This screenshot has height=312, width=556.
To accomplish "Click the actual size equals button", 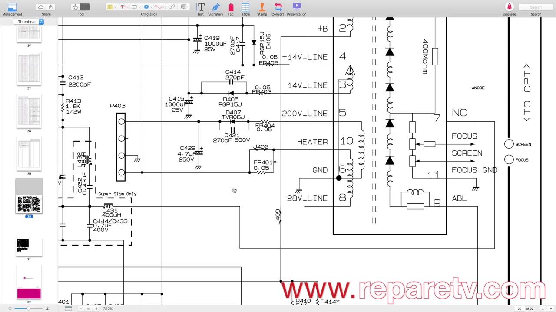I will click(x=89, y=309).
